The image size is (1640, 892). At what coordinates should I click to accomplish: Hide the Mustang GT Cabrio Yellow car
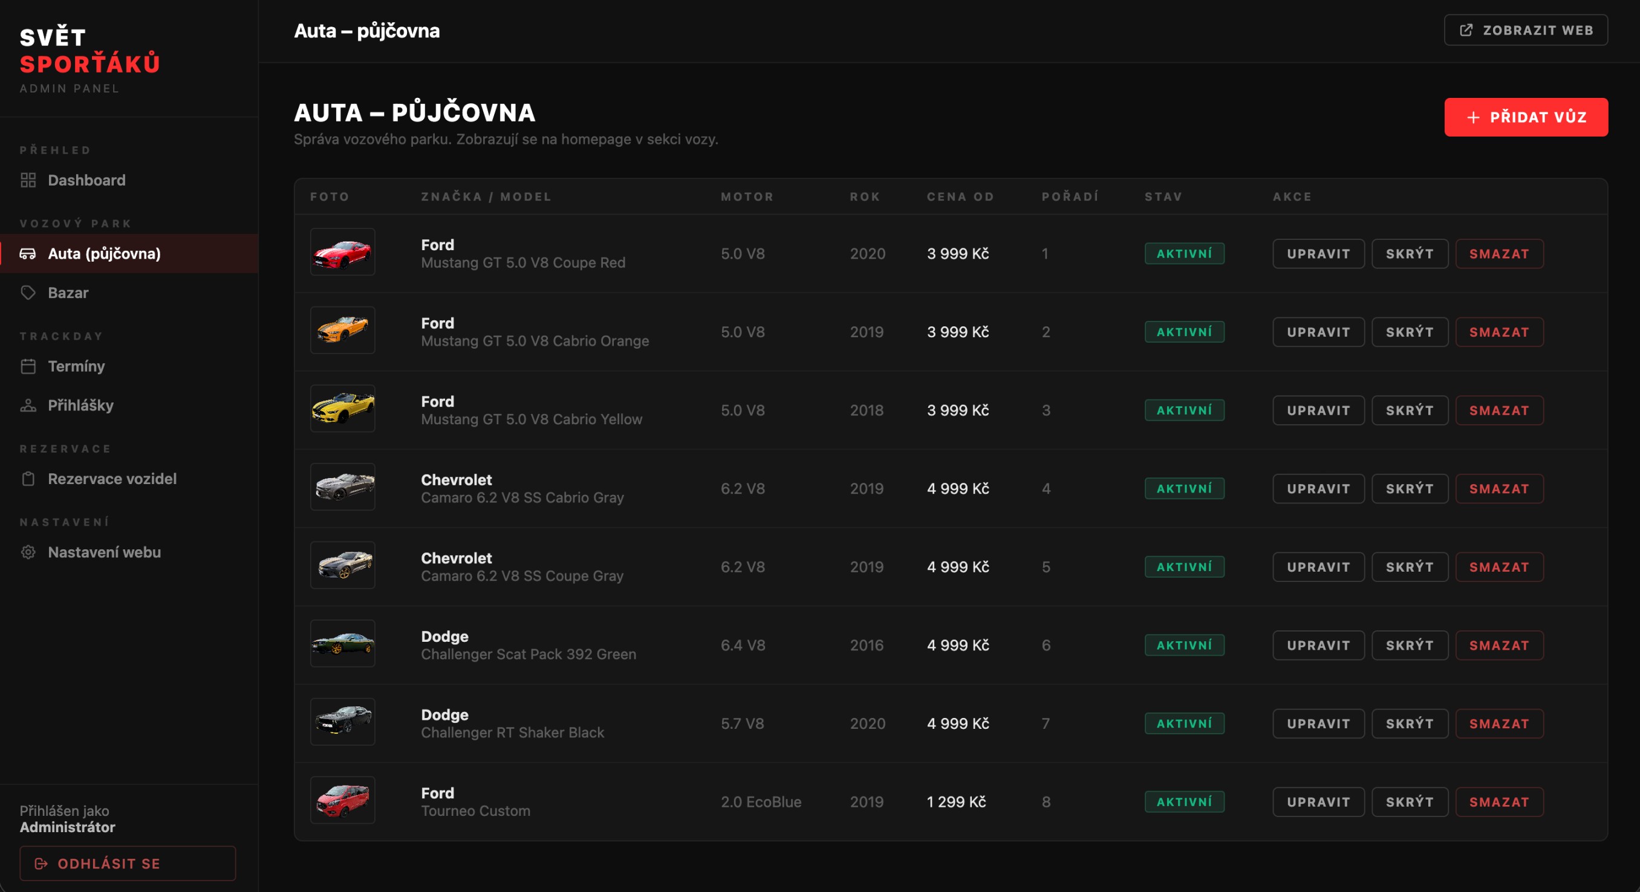(x=1410, y=410)
